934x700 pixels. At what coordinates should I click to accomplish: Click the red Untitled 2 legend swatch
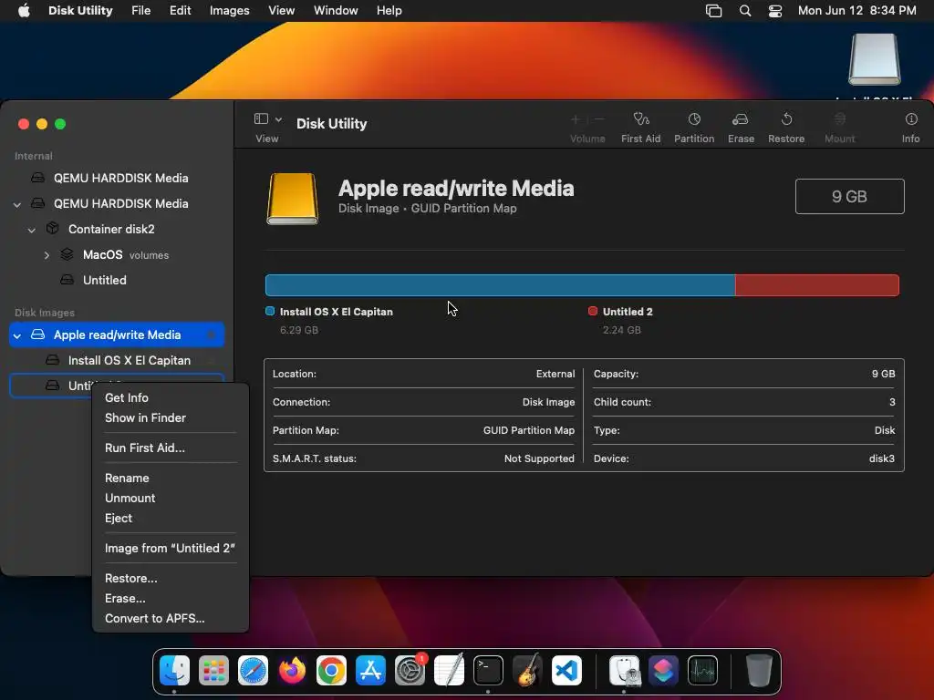(x=593, y=311)
